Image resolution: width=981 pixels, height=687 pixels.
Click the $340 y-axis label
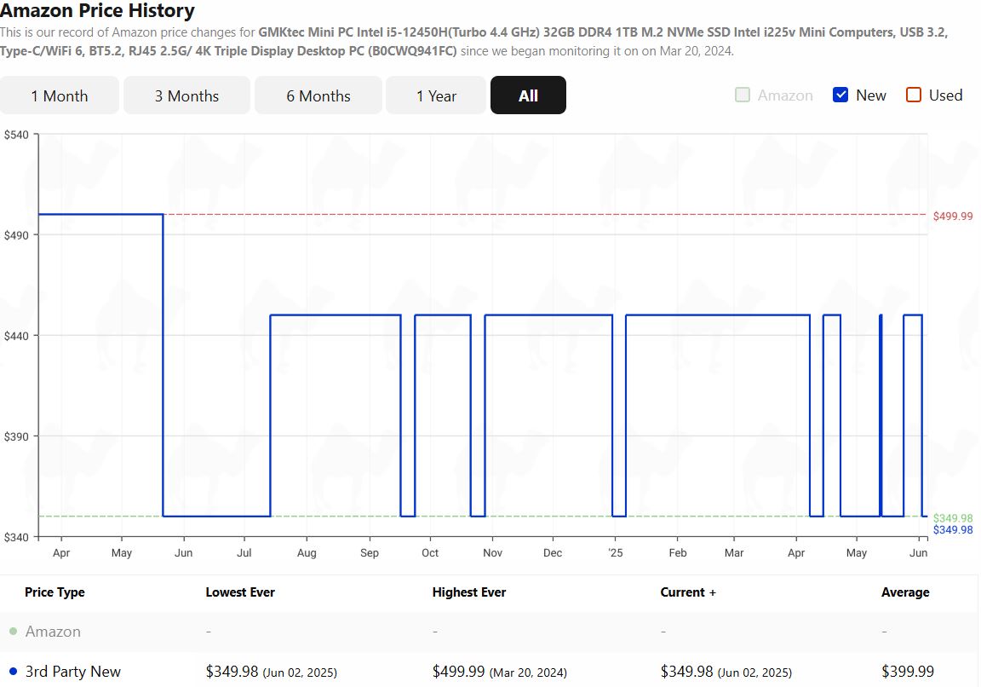pyautogui.click(x=16, y=537)
